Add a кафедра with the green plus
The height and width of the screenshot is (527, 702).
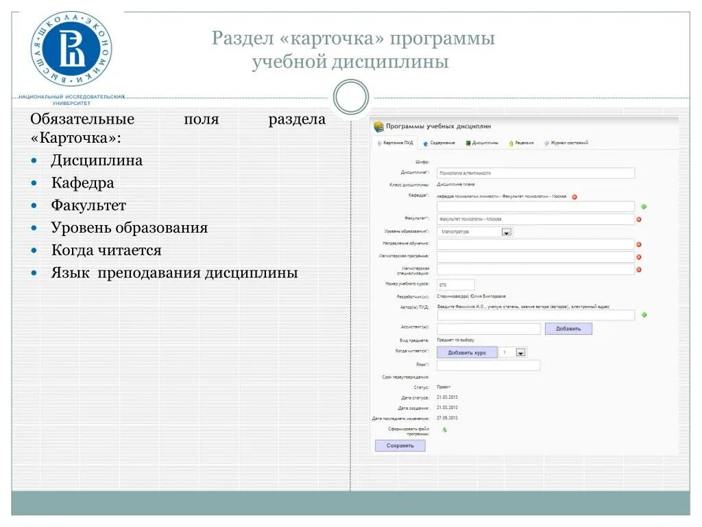pyautogui.click(x=644, y=207)
